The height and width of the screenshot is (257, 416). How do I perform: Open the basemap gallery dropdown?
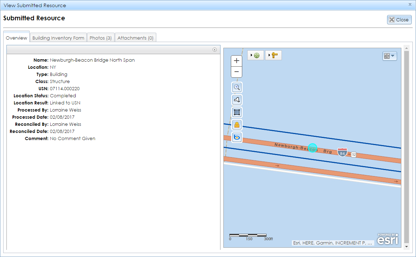coord(390,56)
